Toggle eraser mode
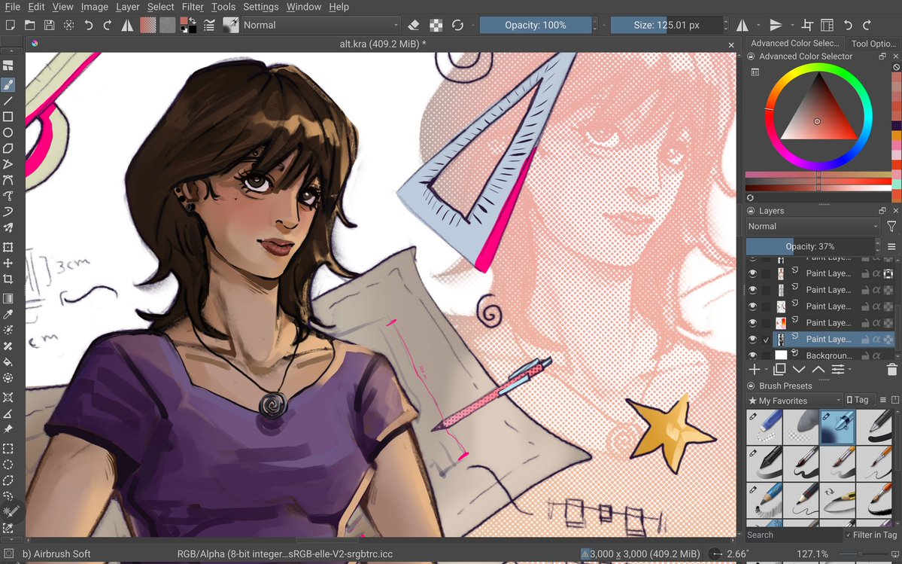Screen dimensions: 902x564 (414, 26)
